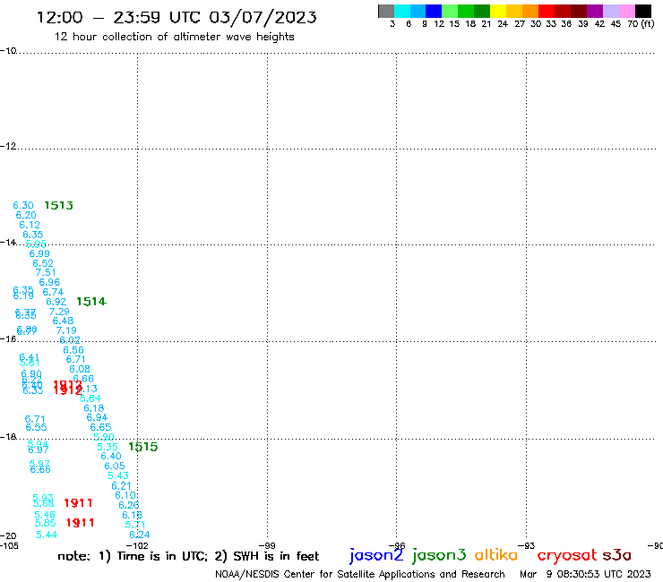Click the wave height value 5.43
Screen dimensions: 663x582
point(118,475)
